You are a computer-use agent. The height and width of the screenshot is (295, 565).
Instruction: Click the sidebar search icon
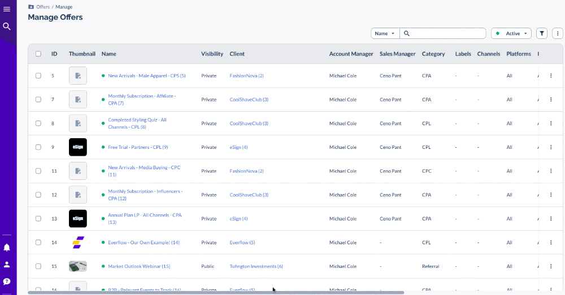[7, 27]
